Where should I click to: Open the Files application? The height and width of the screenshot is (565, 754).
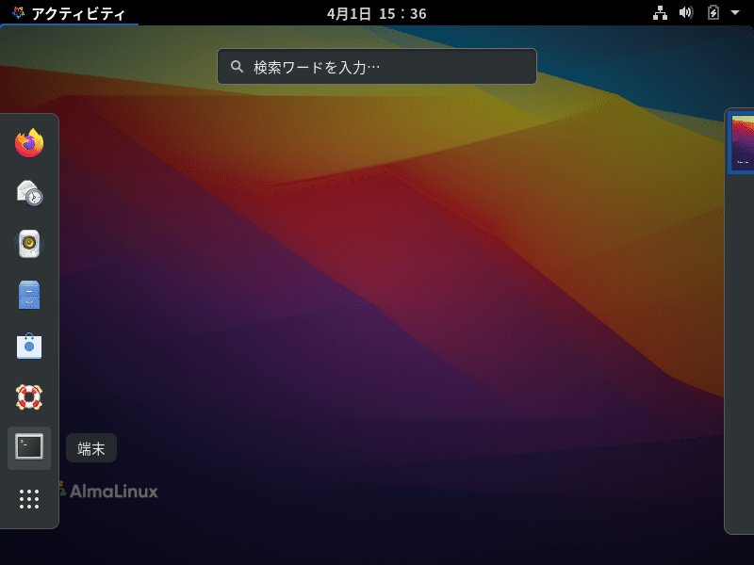click(29, 295)
